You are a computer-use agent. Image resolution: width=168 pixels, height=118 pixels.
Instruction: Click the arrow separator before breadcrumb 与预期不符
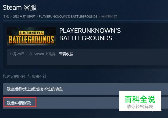click(99, 17)
